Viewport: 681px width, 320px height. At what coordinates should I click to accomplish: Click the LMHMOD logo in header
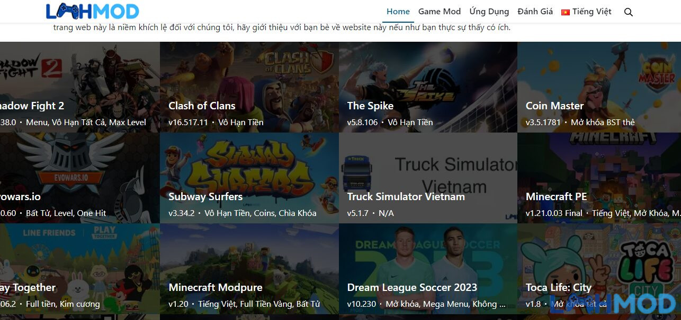point(93,11)
